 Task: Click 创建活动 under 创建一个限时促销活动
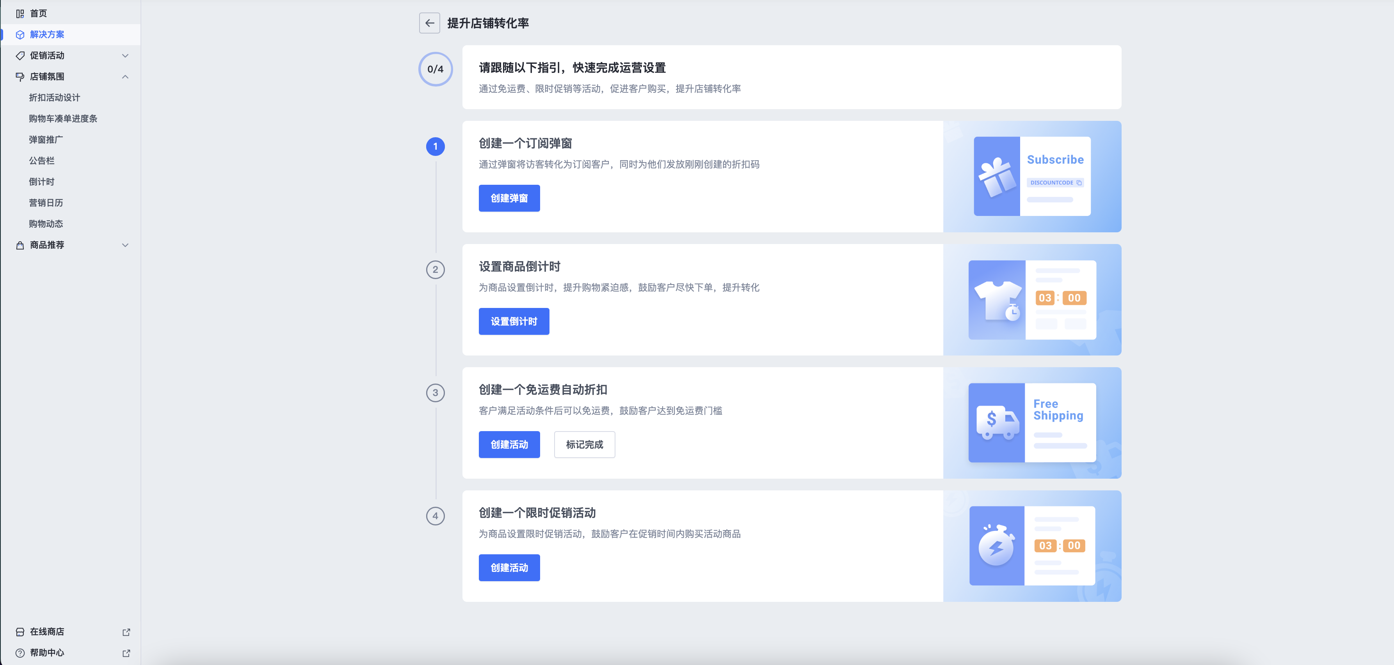coord(509,568)
